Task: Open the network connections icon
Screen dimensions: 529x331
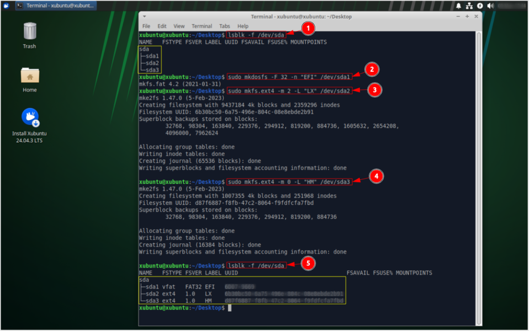Action: click(x=469, y=6)
